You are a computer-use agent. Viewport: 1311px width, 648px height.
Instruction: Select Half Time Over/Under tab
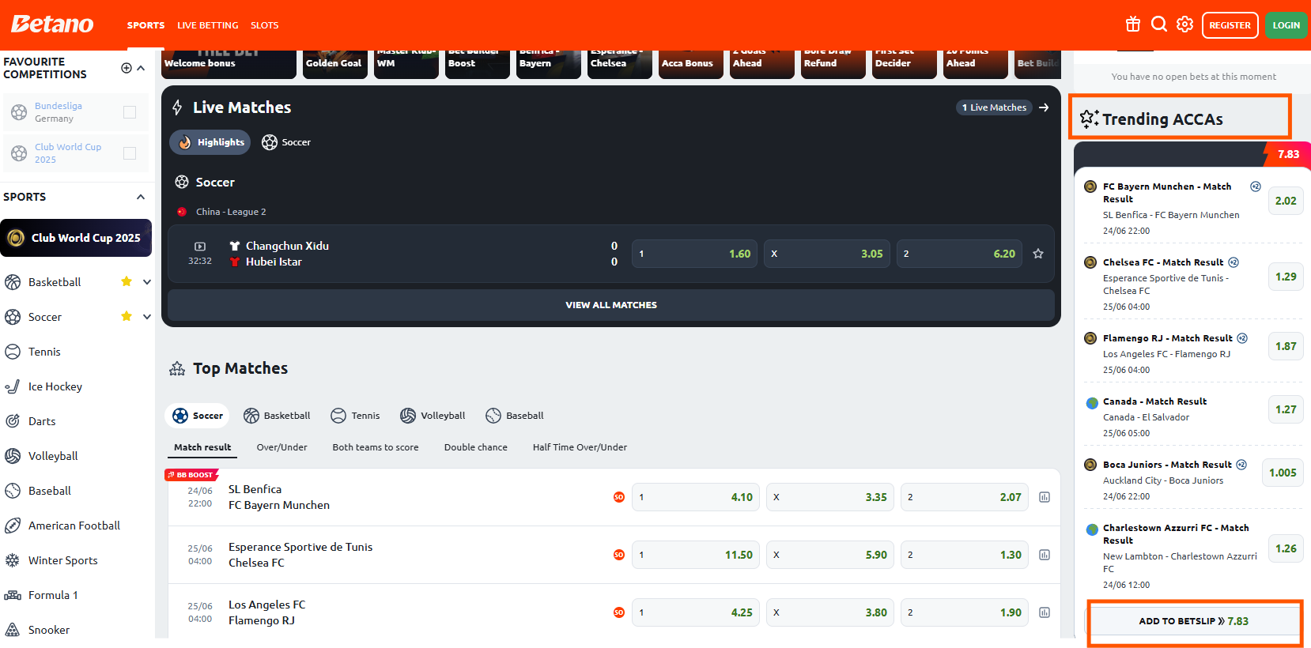pos(580,447)
